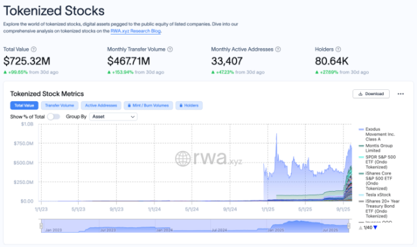The width and height of the screenshot is (417, 247).
Task: Click the $750.0M y-axis label
Action: [23, 143]
